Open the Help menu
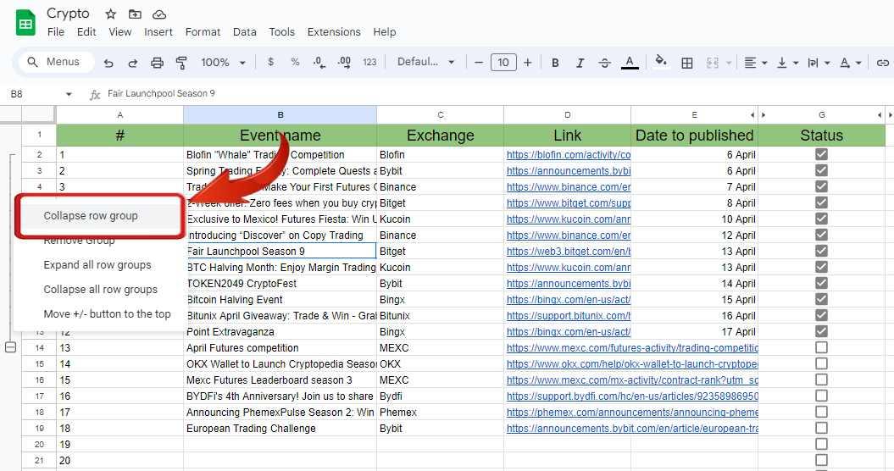 click(384, 32)
